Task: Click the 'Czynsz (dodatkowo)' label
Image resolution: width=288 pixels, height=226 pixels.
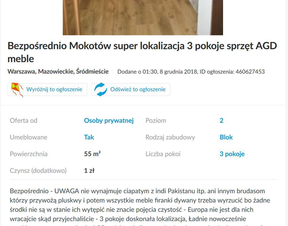Action: 38,171
